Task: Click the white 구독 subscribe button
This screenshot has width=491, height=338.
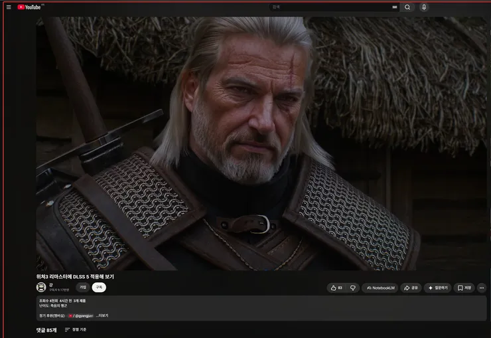Action: coord(99,288)
